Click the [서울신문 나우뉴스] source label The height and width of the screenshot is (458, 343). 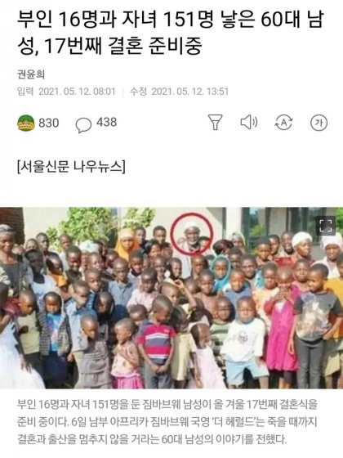point(71,167)
